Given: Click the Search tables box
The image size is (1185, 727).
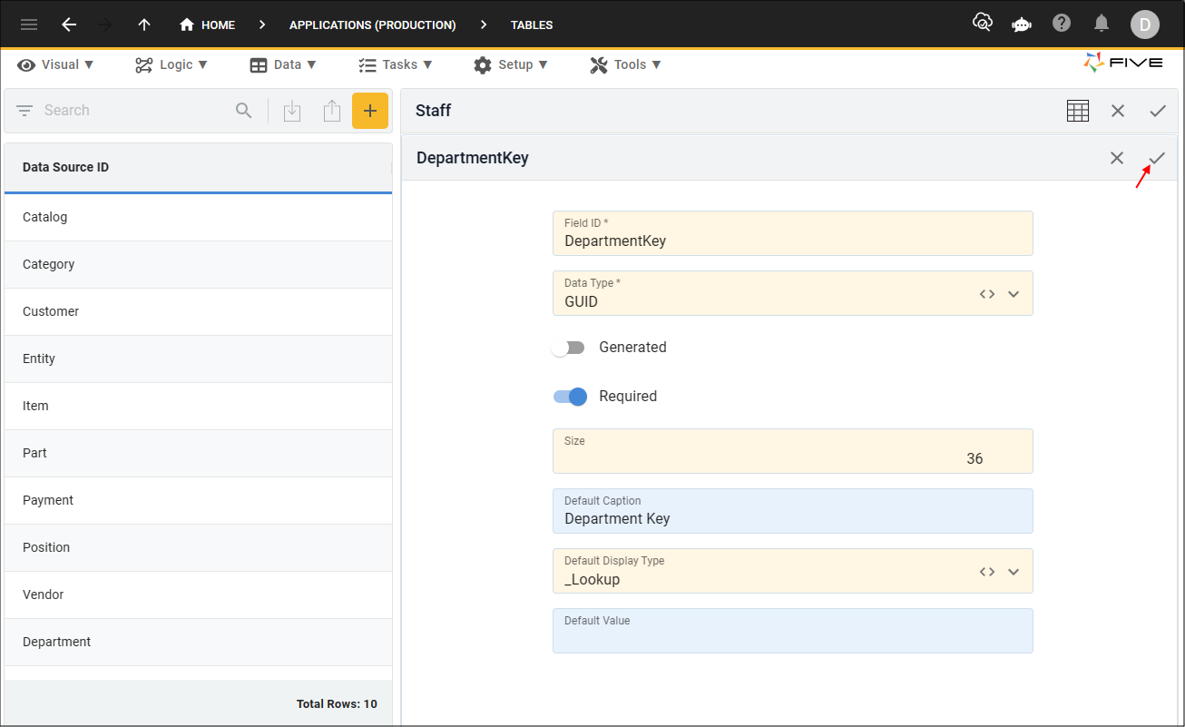Looking at the screenshot, I should (134, 111).
